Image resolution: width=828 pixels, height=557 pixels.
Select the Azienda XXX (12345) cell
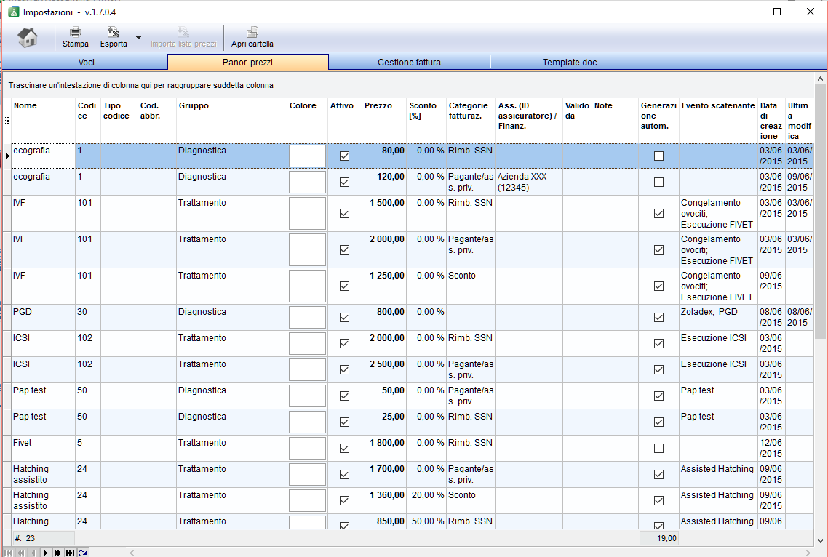(529, 182)
